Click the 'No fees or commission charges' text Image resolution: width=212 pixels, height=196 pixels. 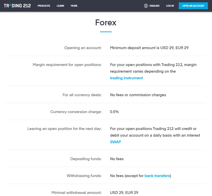(x=138, y=95)
